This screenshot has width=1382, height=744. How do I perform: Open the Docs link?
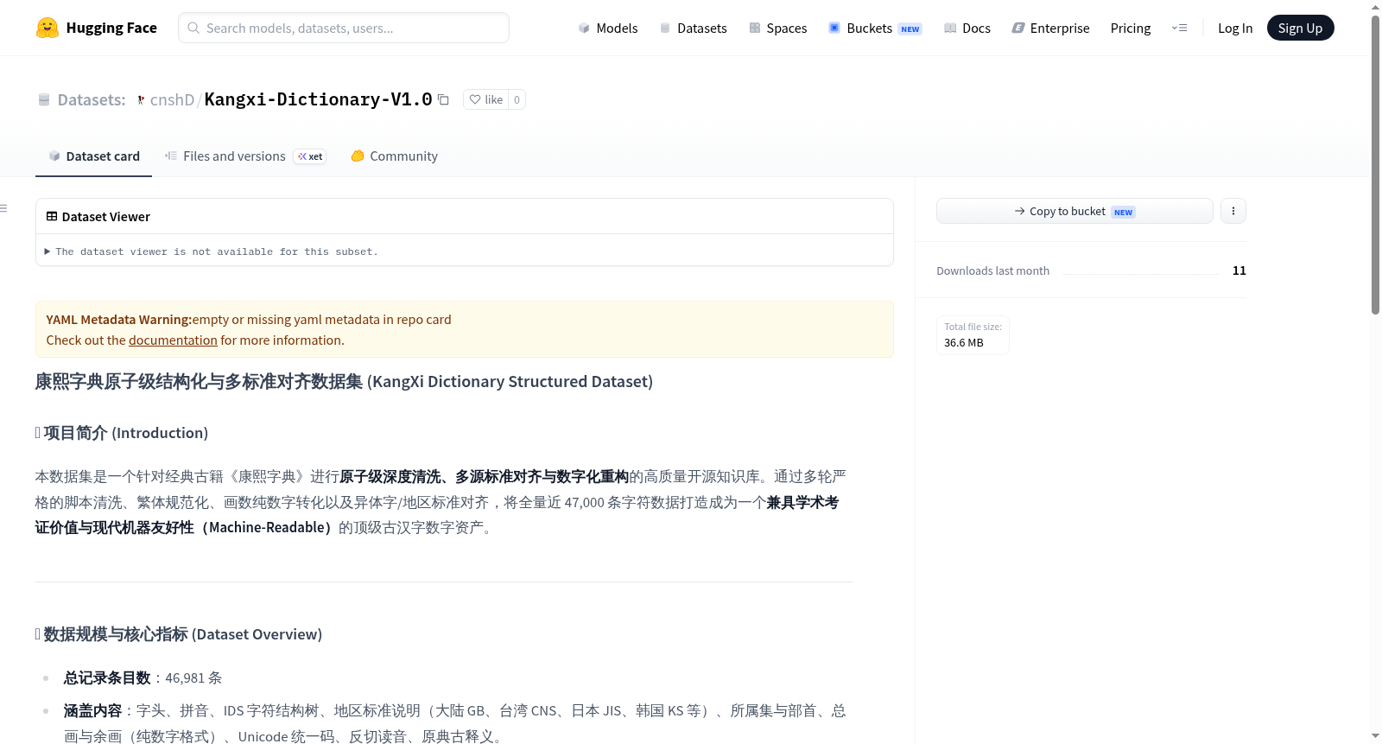pyautogui.click(x=967, y=28)
